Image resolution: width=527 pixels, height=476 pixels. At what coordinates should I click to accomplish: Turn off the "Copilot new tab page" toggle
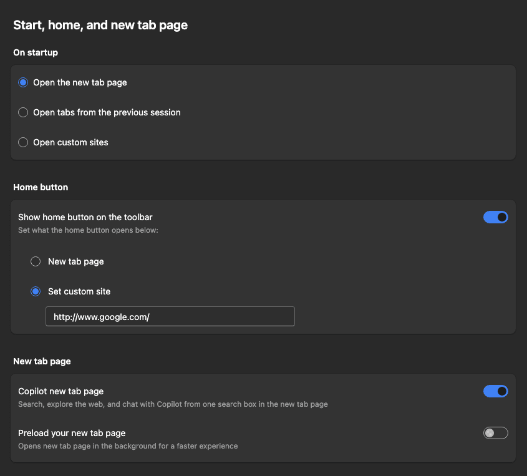pyautogui.click(x=495, y=391)
